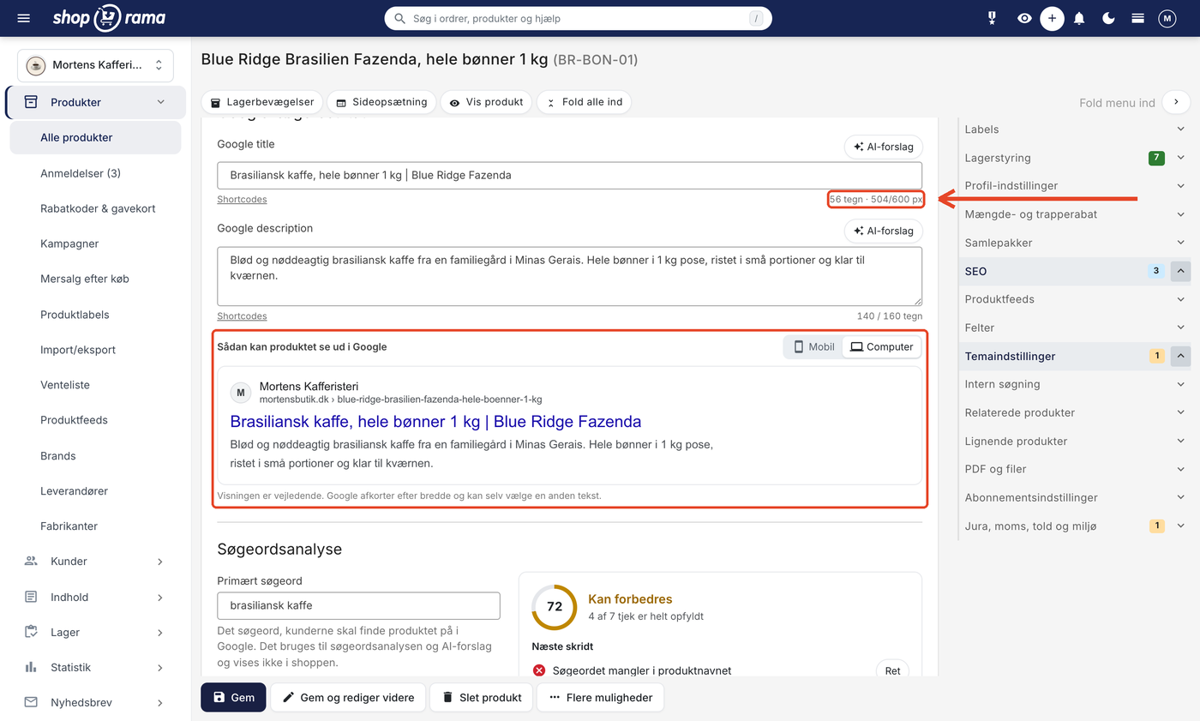Click the blue Google preview title link
Viewport: 1200px width, 721px height.
(435, 421)
